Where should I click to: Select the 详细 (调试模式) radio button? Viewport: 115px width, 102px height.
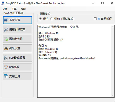[52, 19]
